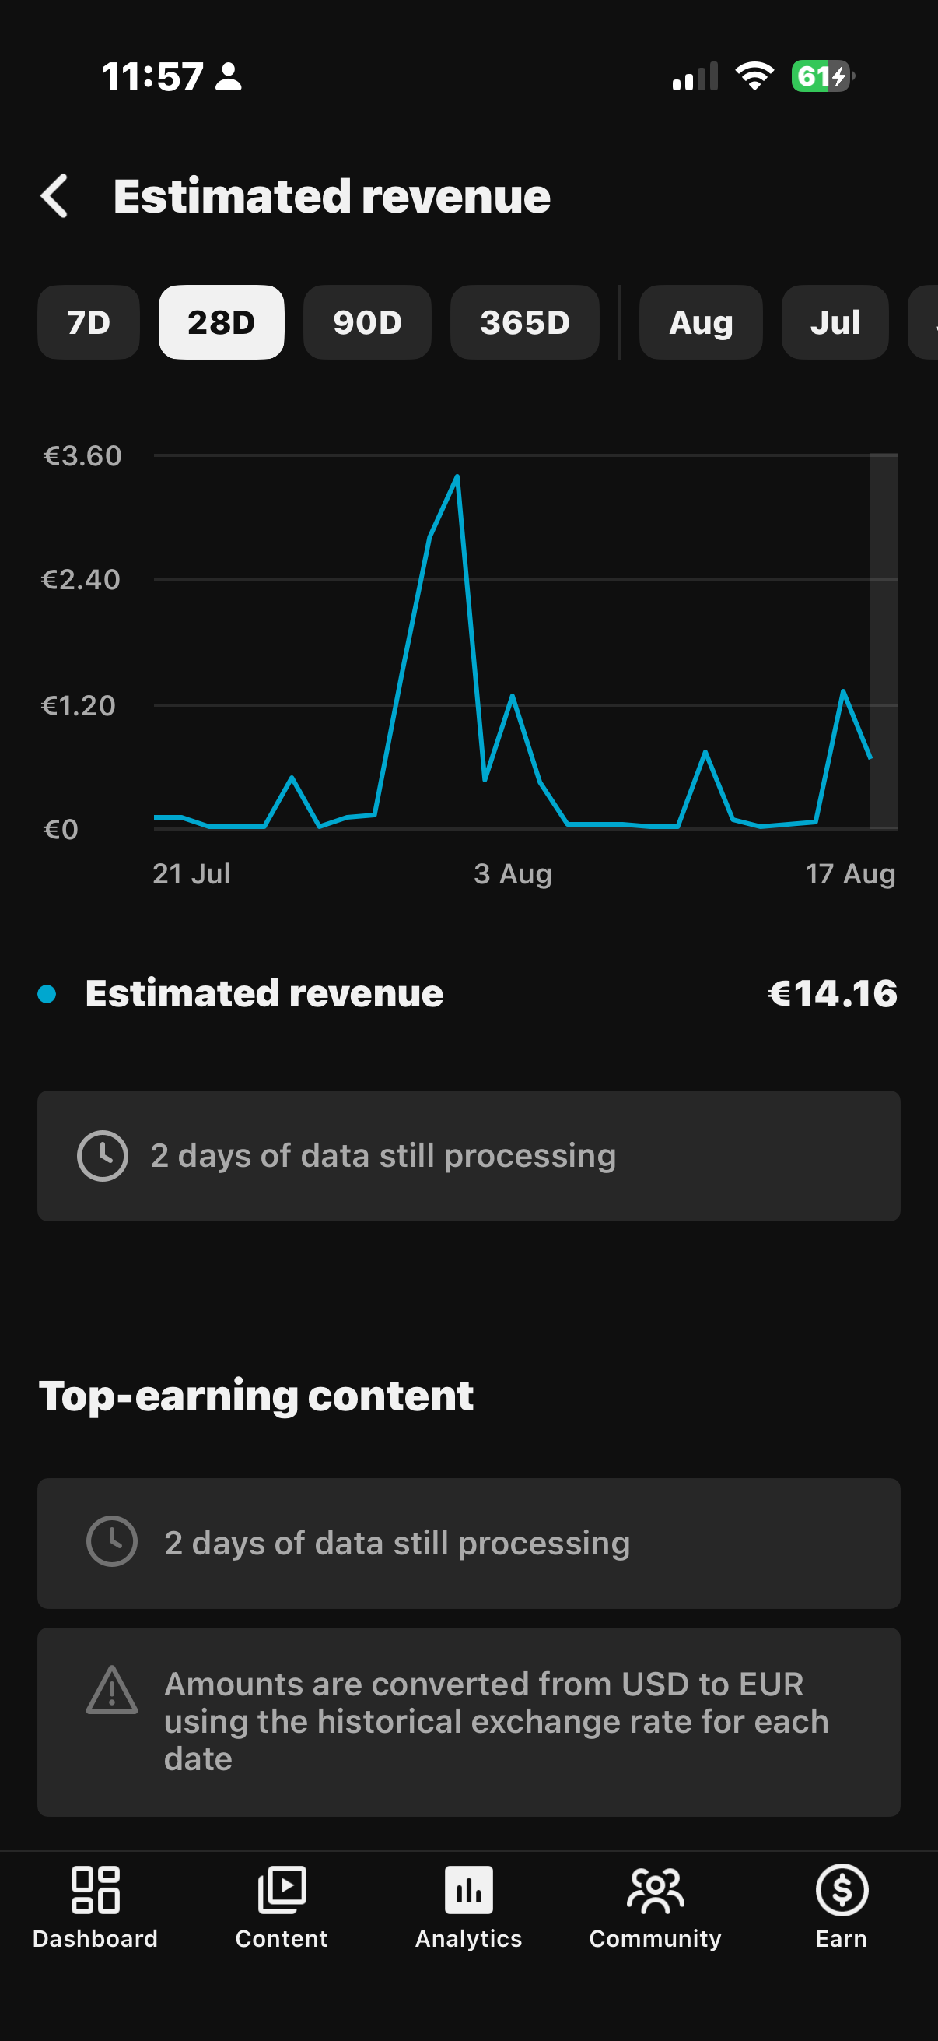Tap the highlighted latest-day bar on chart

pyautogui.click(x=884, y=641)
